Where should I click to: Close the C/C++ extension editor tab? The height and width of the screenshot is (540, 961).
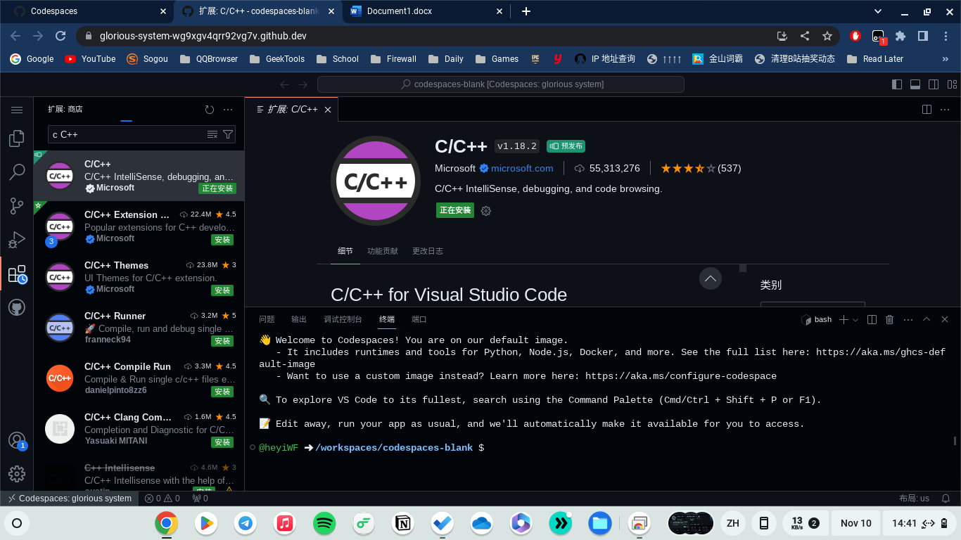click(x=328, y=110)
